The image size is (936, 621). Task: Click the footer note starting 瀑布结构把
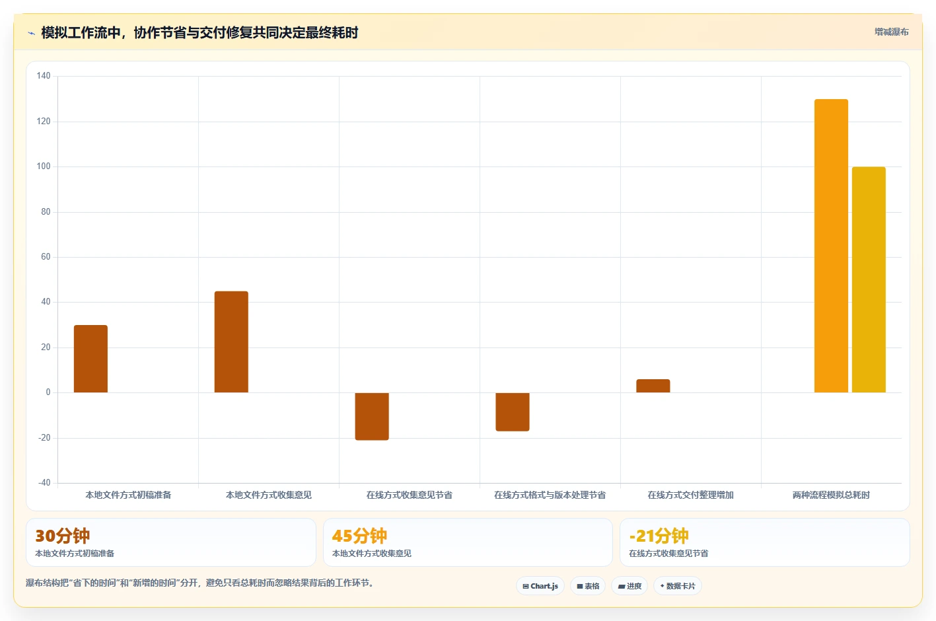pos(201,583)
